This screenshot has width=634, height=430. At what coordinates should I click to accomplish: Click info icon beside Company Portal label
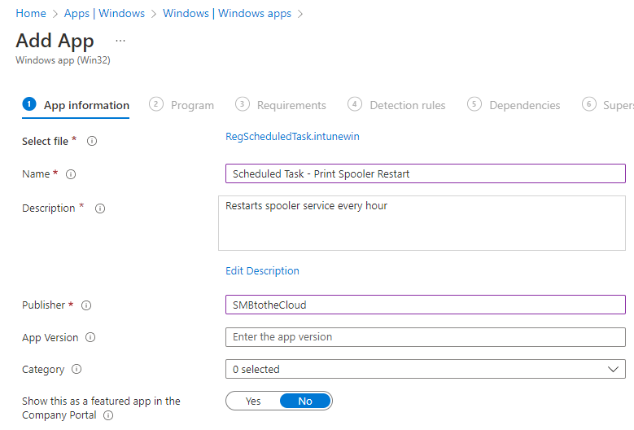[108, 415]
